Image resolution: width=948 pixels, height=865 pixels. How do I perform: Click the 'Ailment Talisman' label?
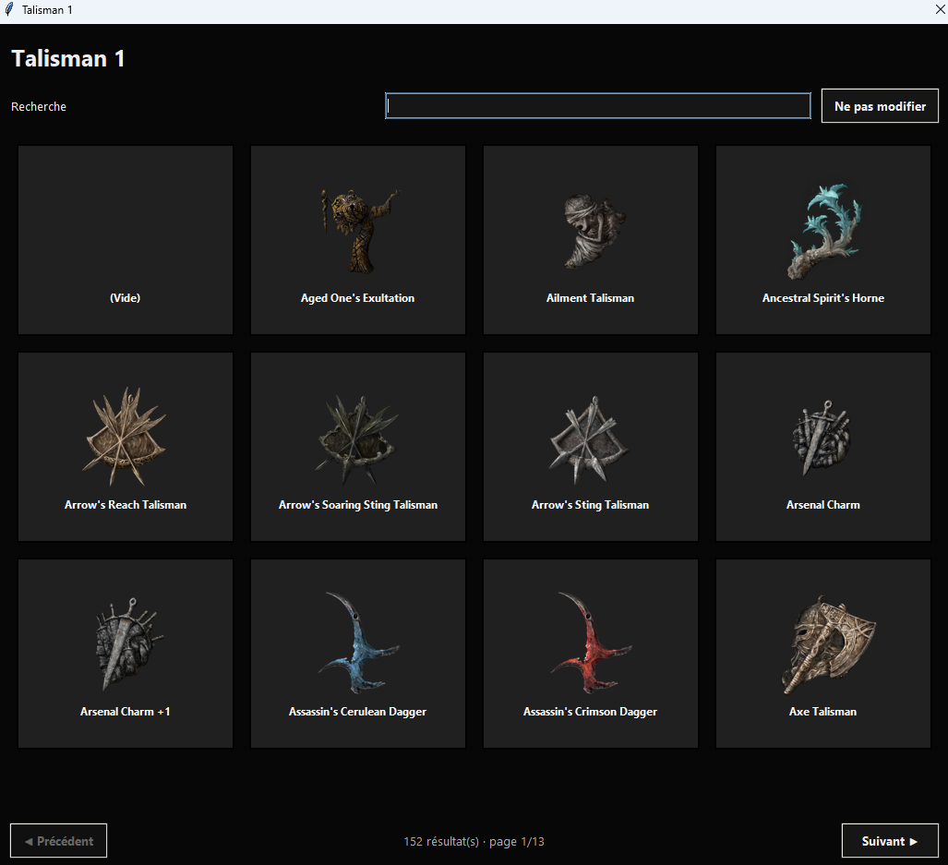[x=590, y=298]
